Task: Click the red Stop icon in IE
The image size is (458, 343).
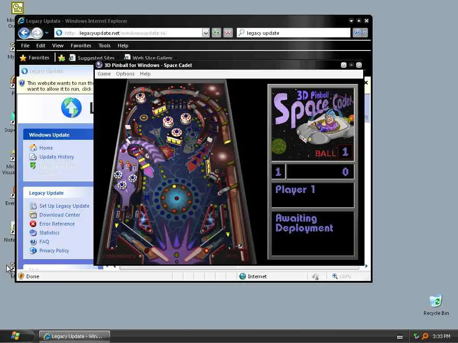Action: [x=228, y=33]
